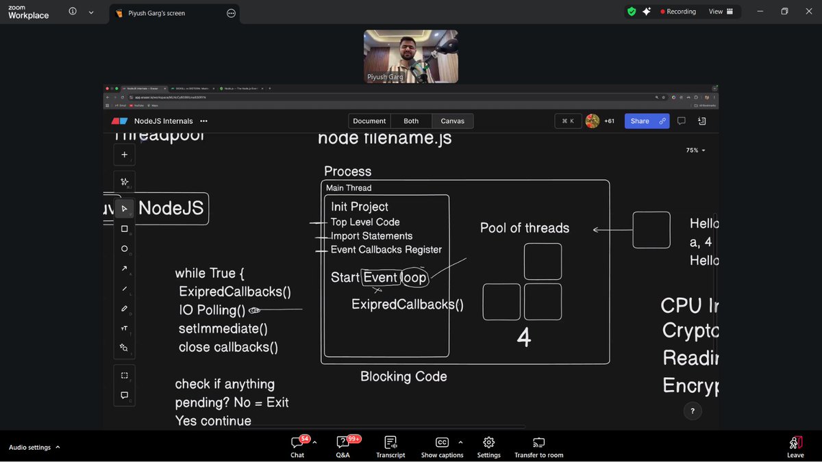The width and height of the screenshot is (822, 462).
Task: Select the Line tool
Action: point(124,288)
